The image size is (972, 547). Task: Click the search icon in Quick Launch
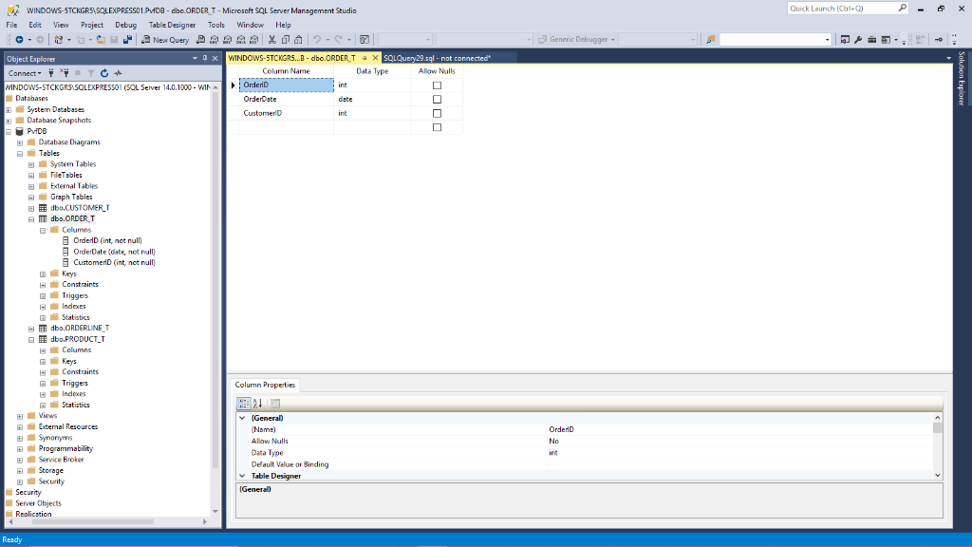coord(902,8)
